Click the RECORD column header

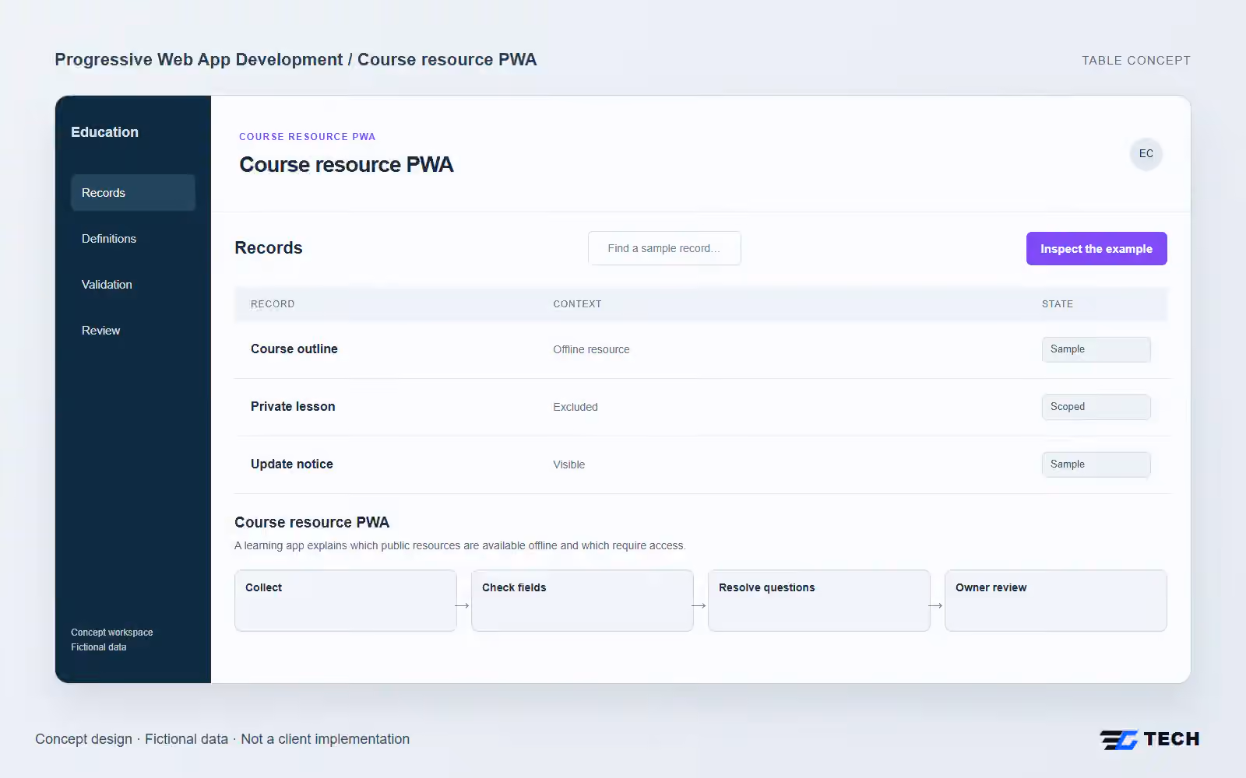[273, 304]
